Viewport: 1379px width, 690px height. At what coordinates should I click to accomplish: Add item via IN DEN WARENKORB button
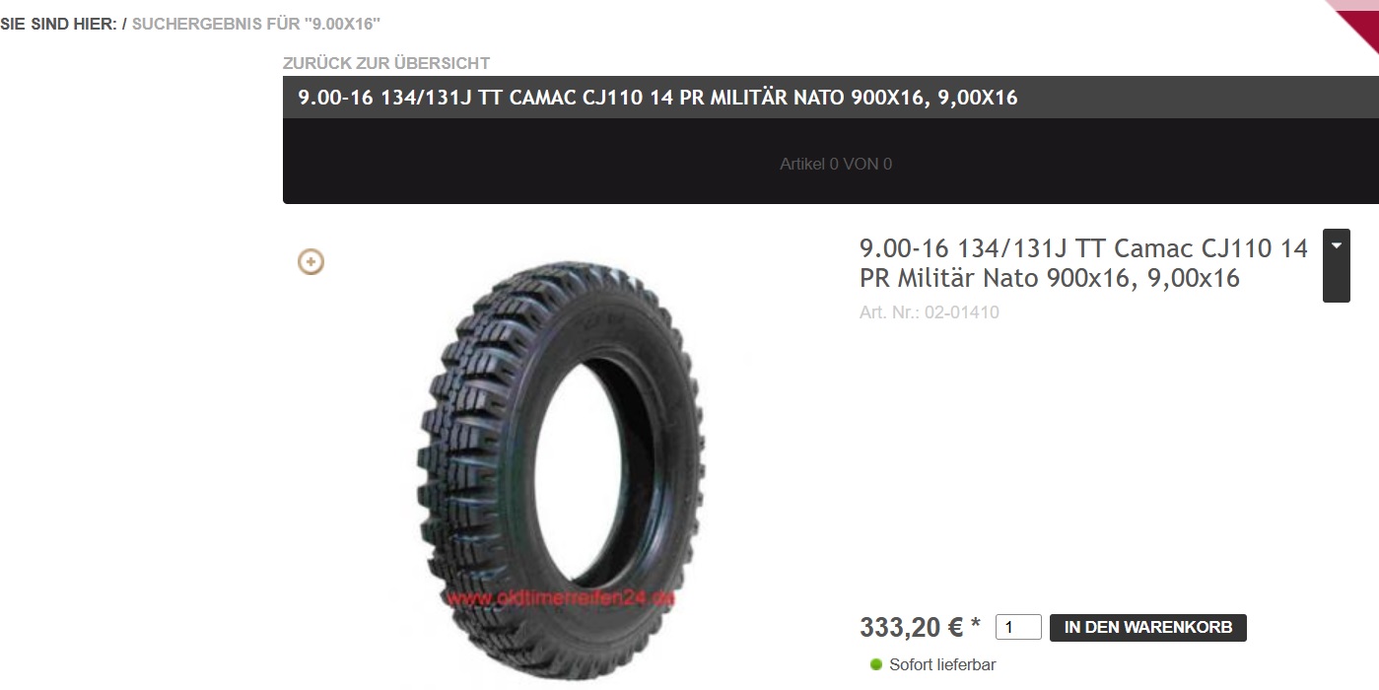pyautogui.click(x=1148, y=627)
